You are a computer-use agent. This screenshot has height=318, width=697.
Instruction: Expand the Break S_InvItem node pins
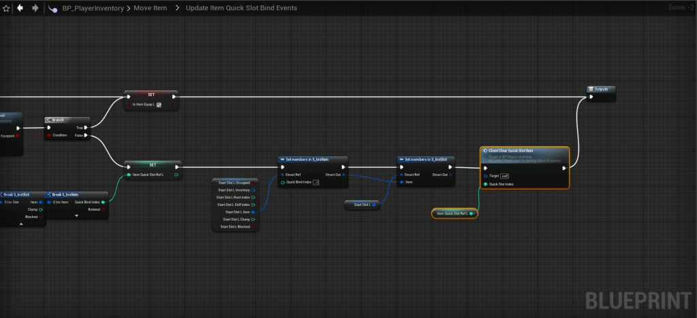76,216
